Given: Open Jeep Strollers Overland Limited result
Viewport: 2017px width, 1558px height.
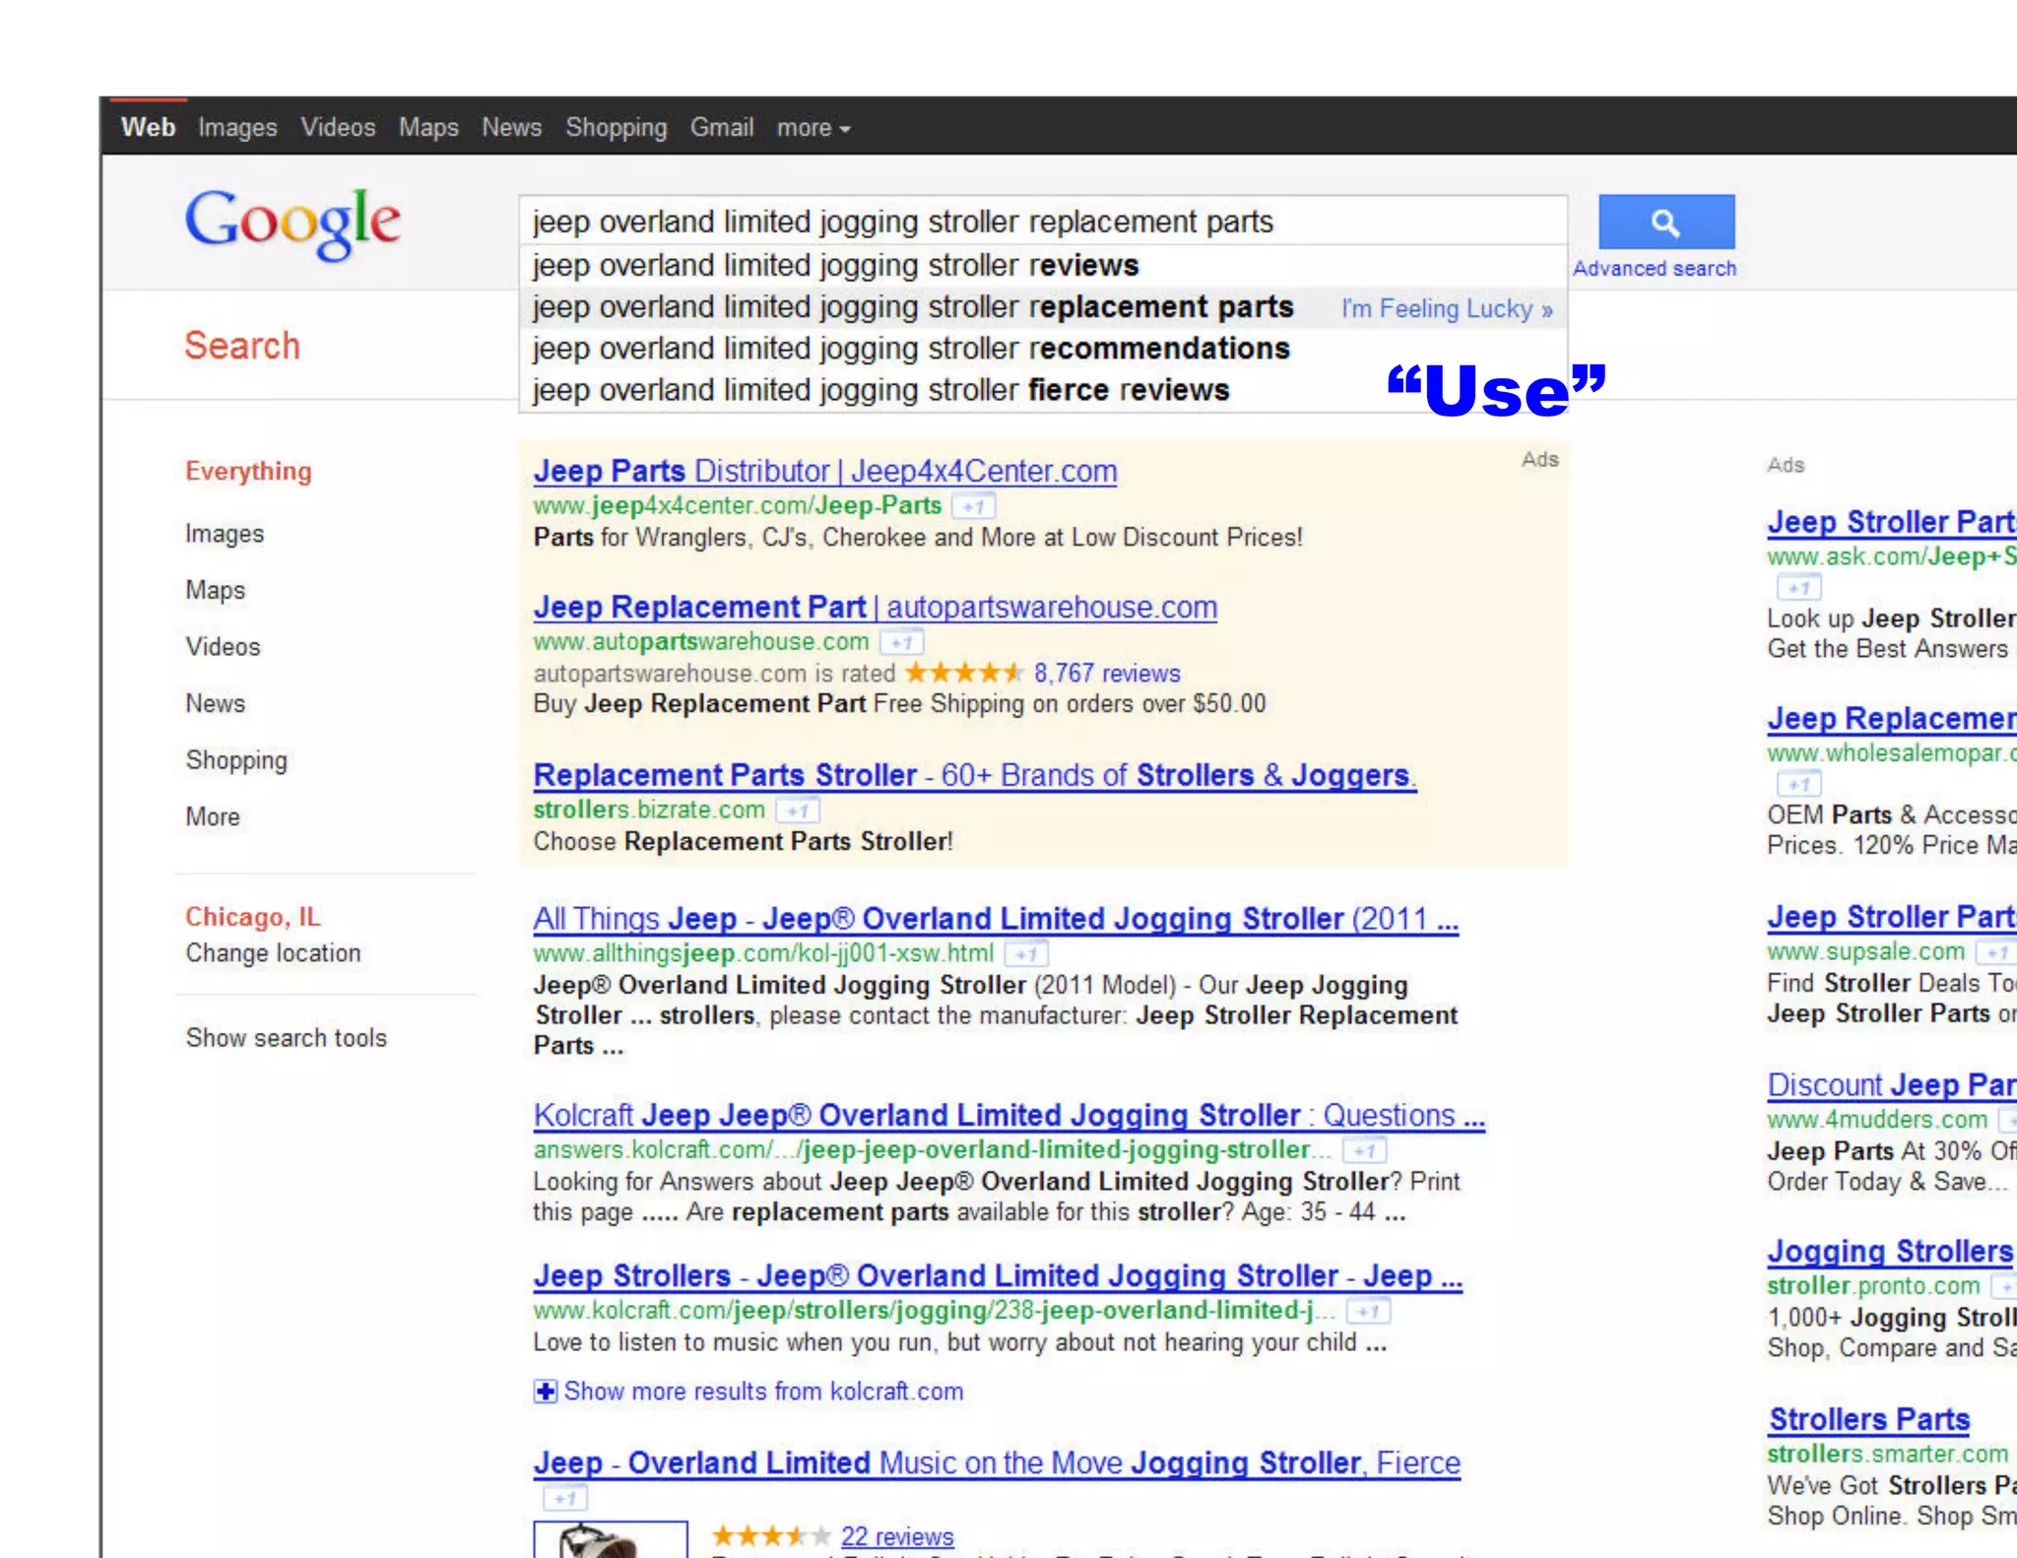Looking at the screenshot, I should [x=998, y=1275].
